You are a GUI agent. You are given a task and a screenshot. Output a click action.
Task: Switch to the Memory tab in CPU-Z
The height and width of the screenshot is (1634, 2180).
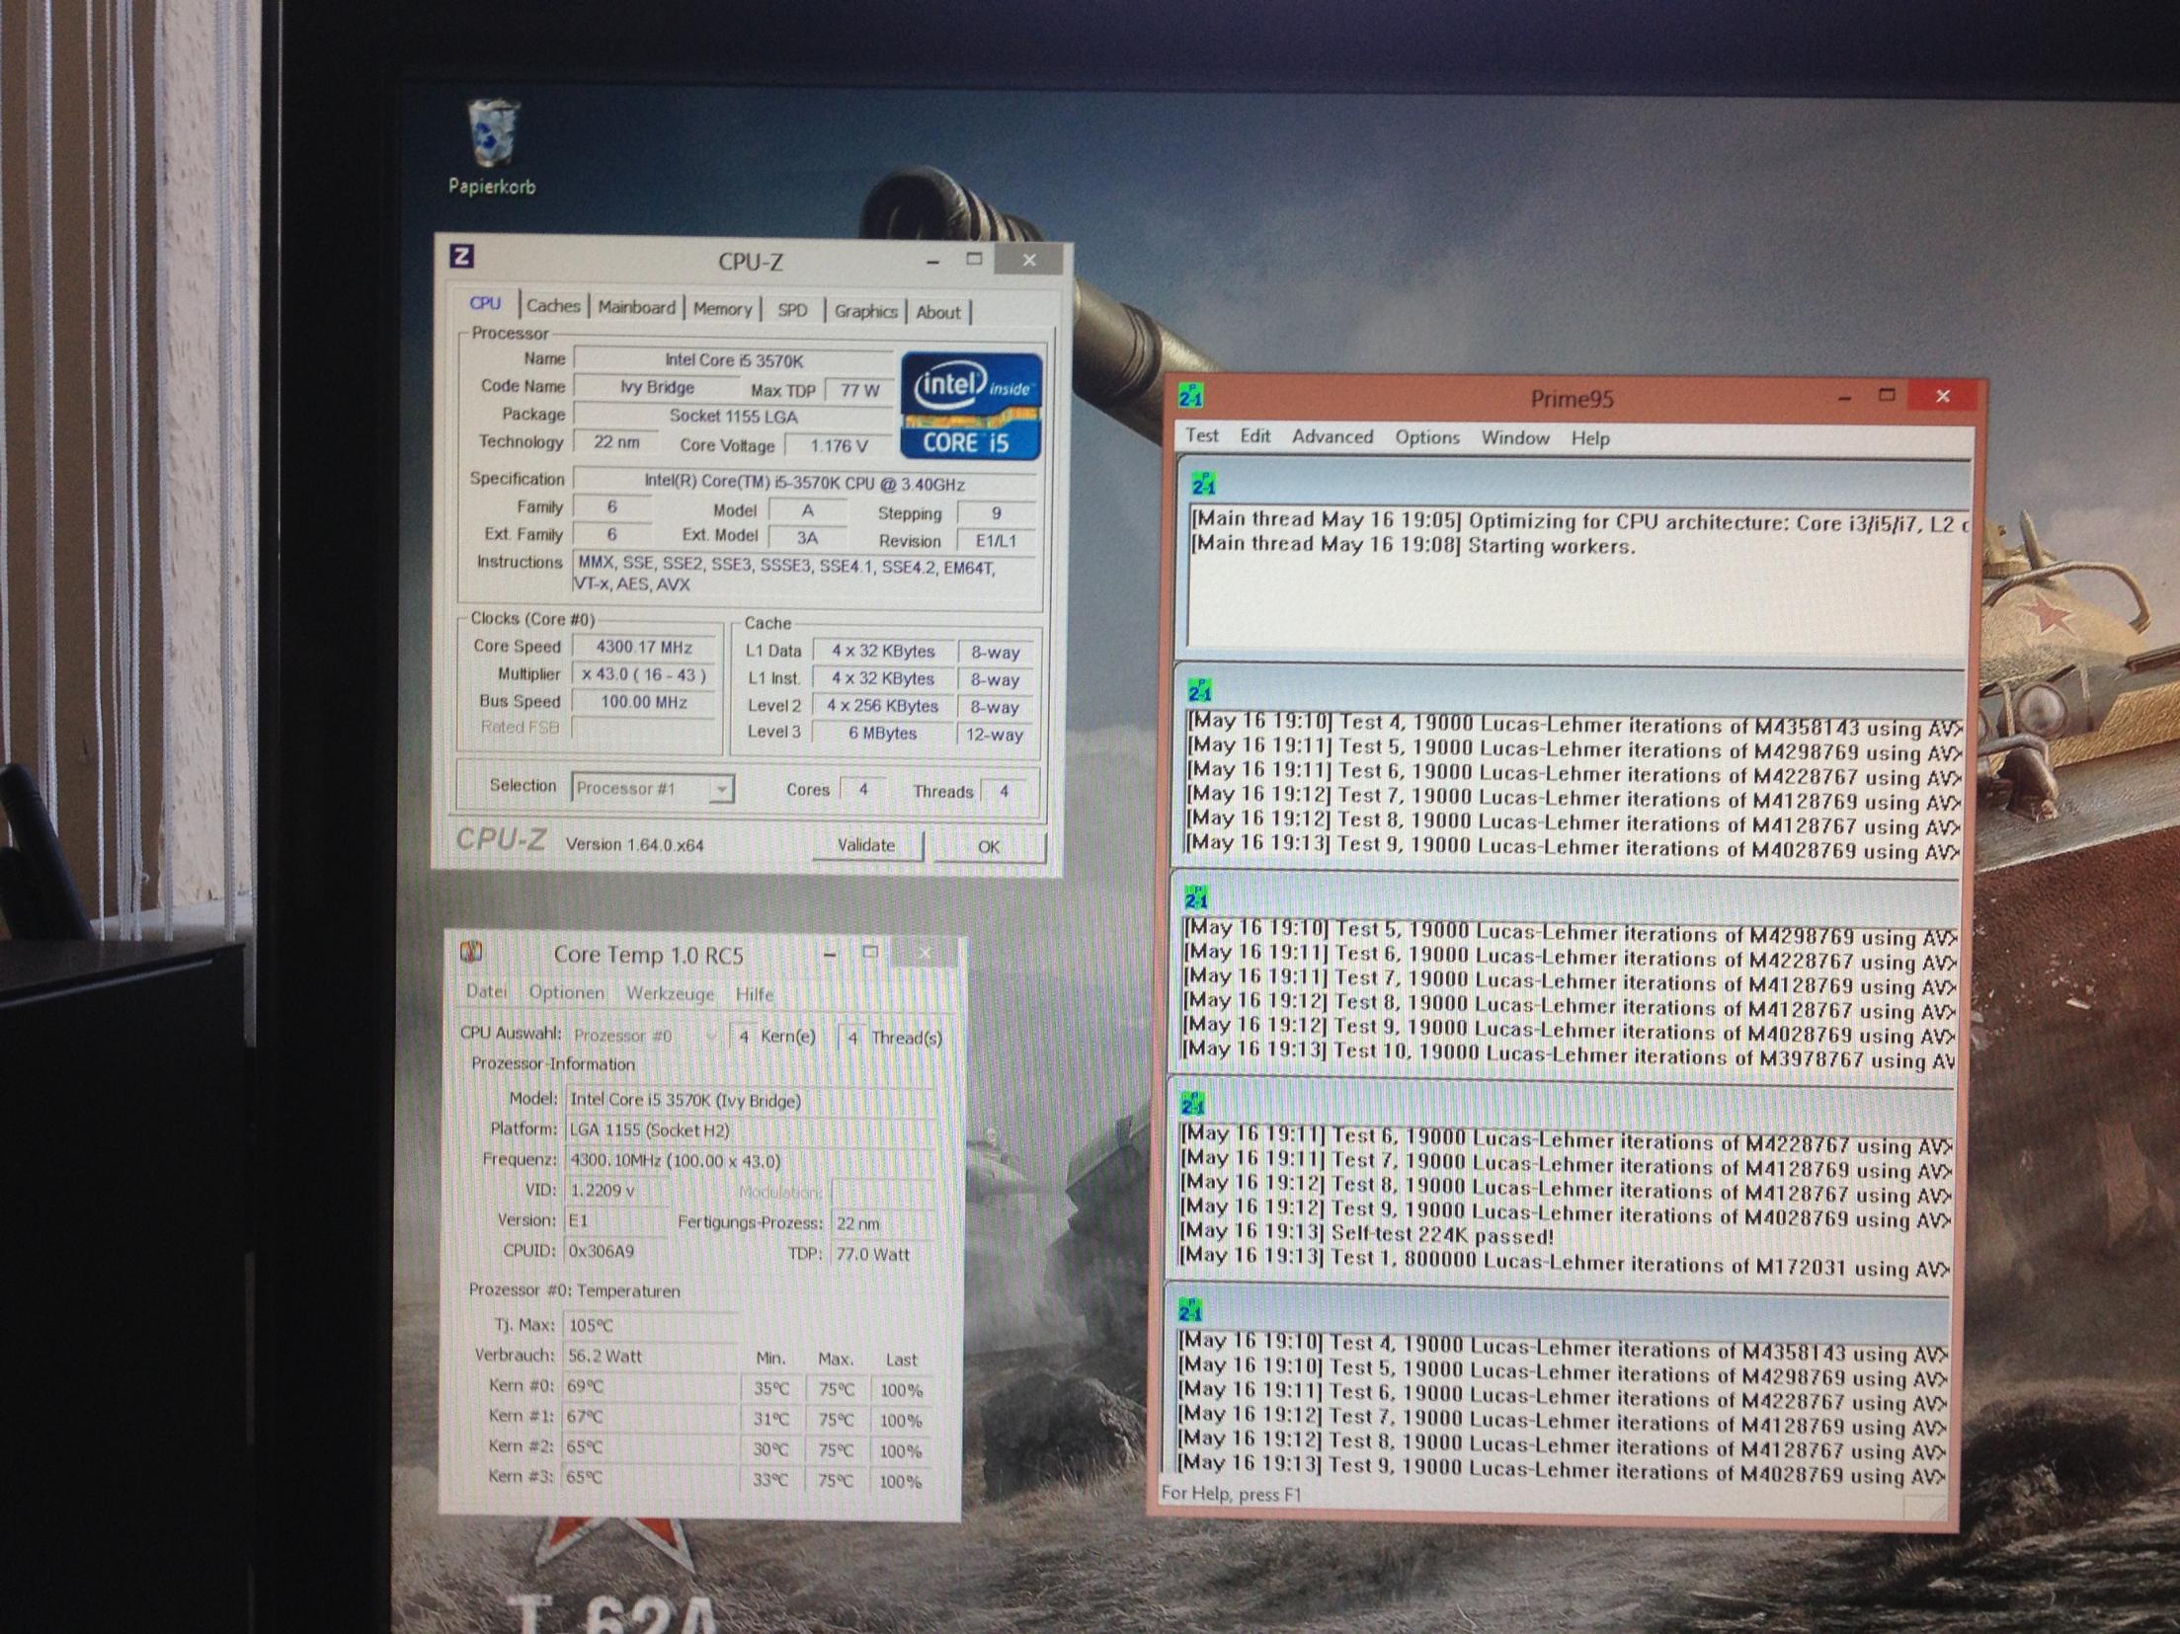coord(722,309)
